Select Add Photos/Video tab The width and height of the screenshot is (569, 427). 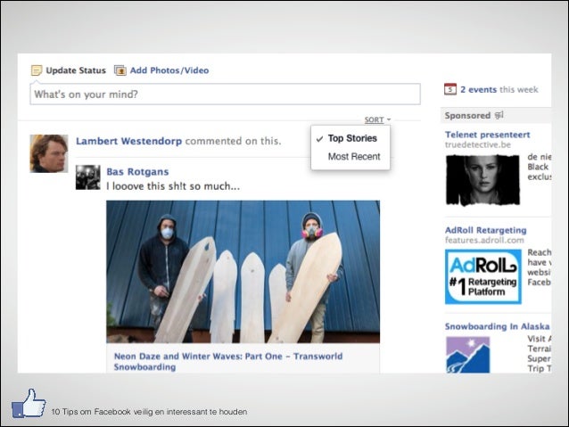(169, 70)
